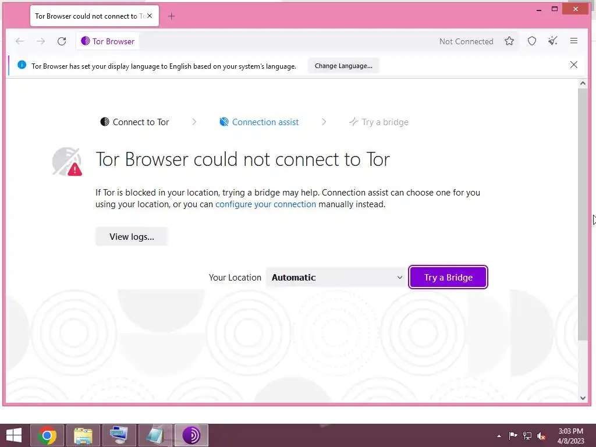Click the View logs... button
Screen dimensions: 596x447
point(132,236)
